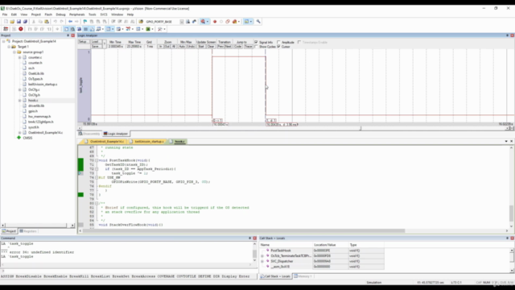Open the File menu
The image size is (515, 290).
[5, 14]
